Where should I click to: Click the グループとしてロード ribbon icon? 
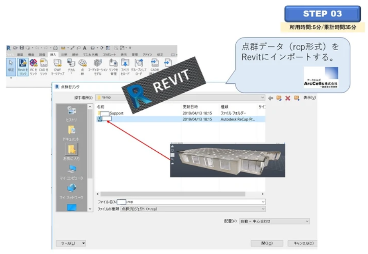point(139,67)
